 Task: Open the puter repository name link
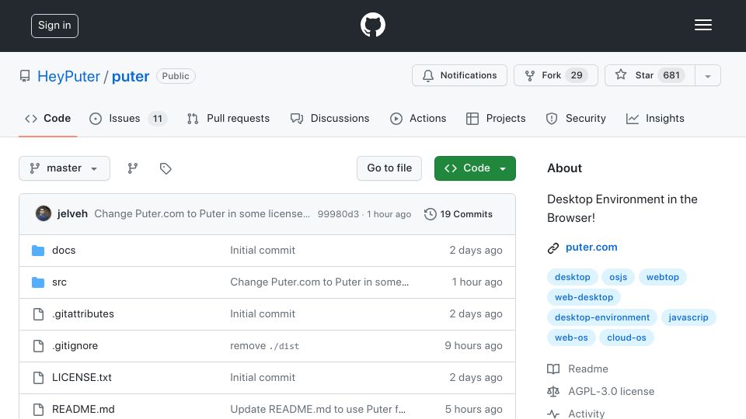131,76
